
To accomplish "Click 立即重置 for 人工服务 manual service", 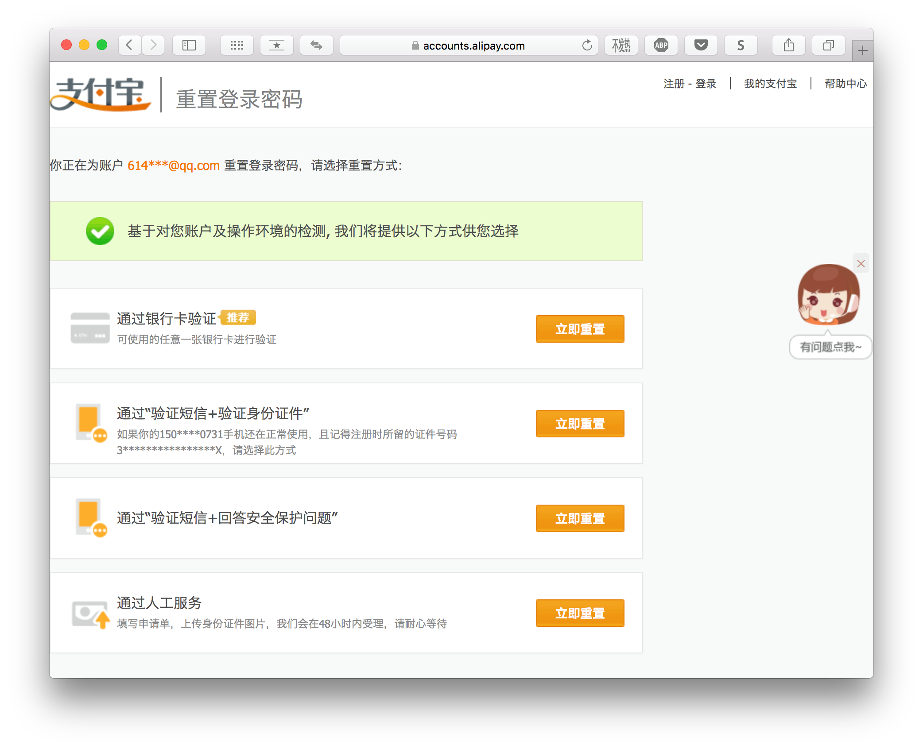I will click(x=580, y=613).
